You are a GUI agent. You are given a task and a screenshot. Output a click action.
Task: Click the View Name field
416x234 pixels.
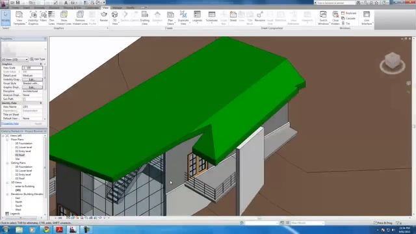click(x=32, y=107)
